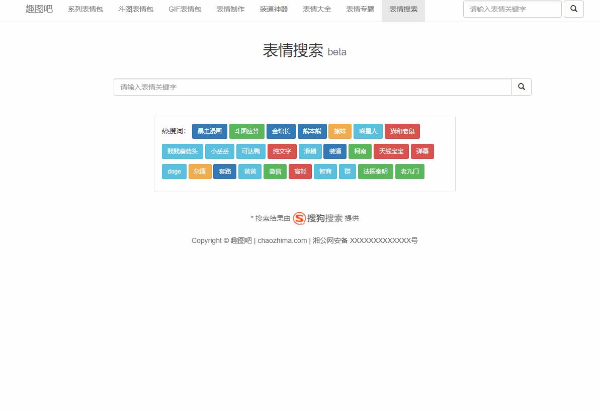This screenshot has height=413, width=600.
Task: Open the 斗图表情包 menu item
Action: pos(135,9)
